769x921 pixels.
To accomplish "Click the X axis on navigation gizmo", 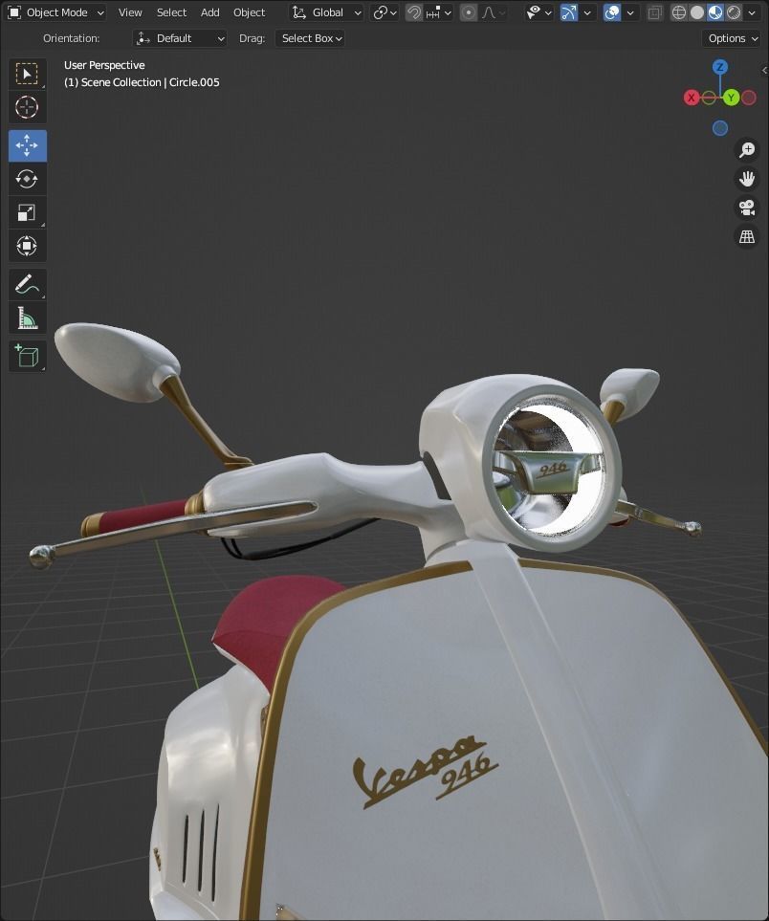I will 692,98.
